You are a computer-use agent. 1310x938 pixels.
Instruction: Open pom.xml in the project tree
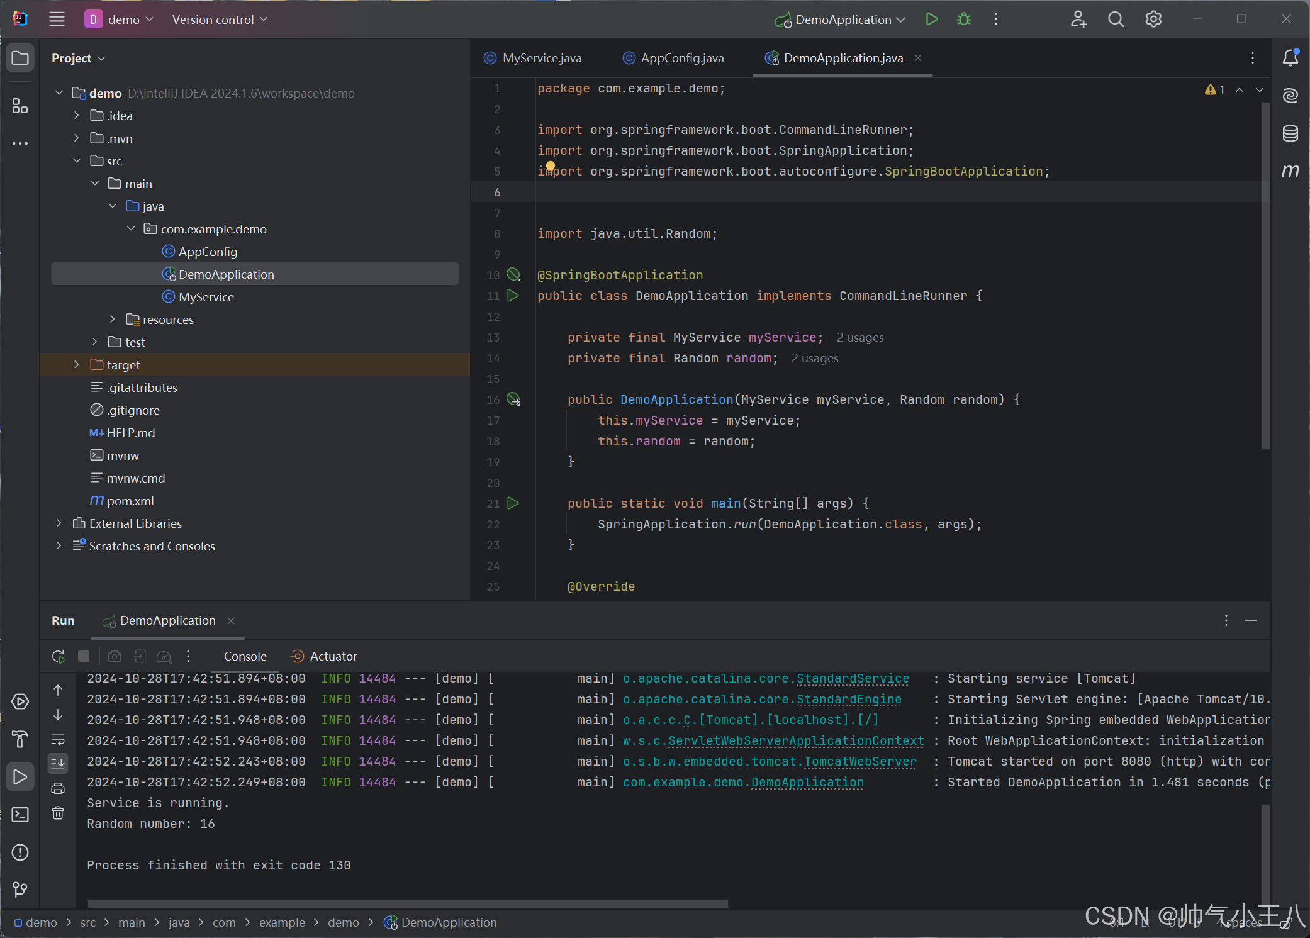[130, 501]
